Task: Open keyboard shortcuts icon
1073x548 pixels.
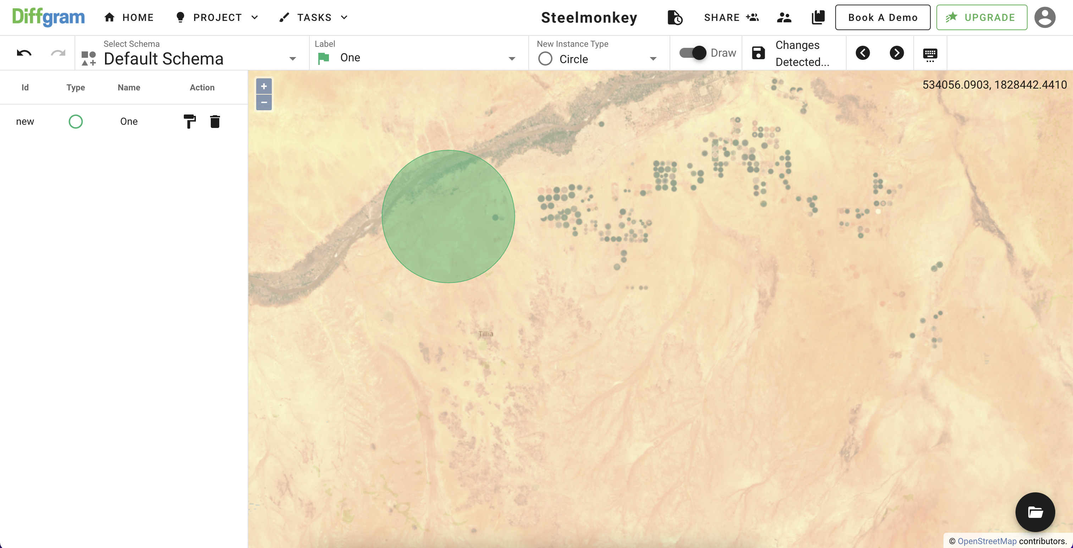Action: 930,54
